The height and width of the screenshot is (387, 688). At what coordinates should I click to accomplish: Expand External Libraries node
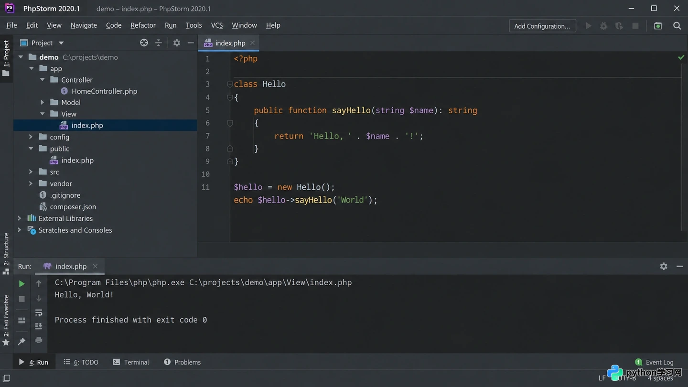click(20, 218)
